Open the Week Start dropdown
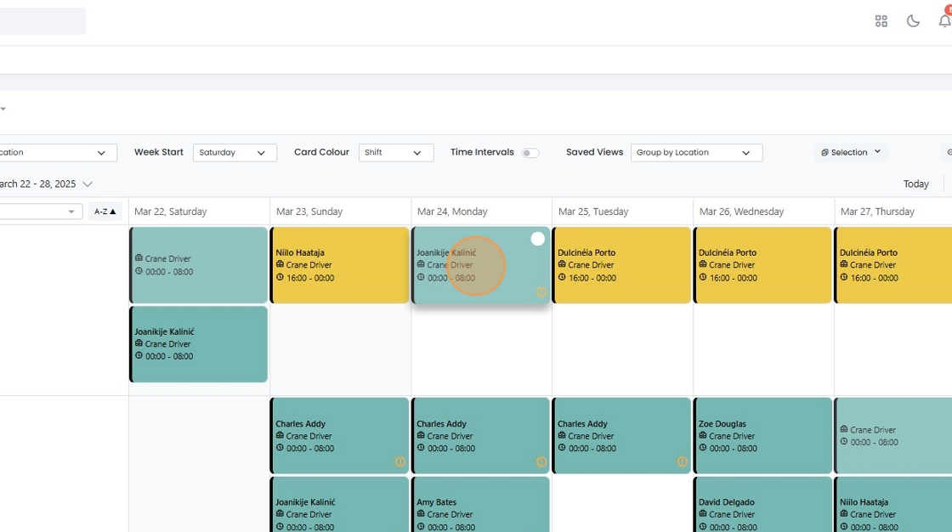Screen dimensions: 952x532 pyautogui.click(x=235, y=153)
